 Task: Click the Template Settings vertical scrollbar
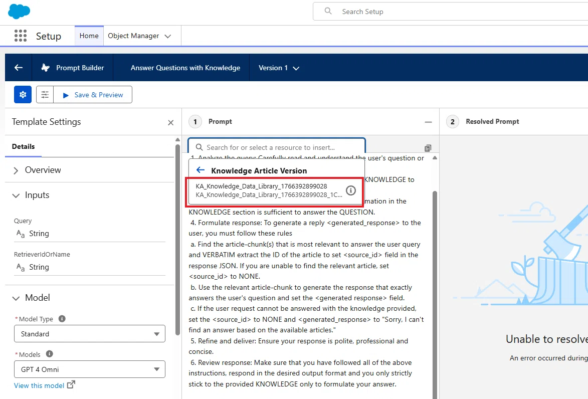tap(178, 240)
